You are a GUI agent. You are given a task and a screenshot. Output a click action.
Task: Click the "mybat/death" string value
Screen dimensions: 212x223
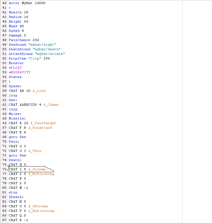point(47,49)
